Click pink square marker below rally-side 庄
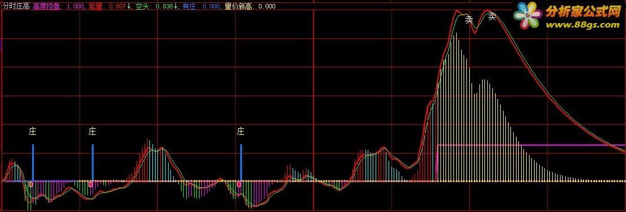The height and width of the screenshot is (212, 626). point(239,184)
